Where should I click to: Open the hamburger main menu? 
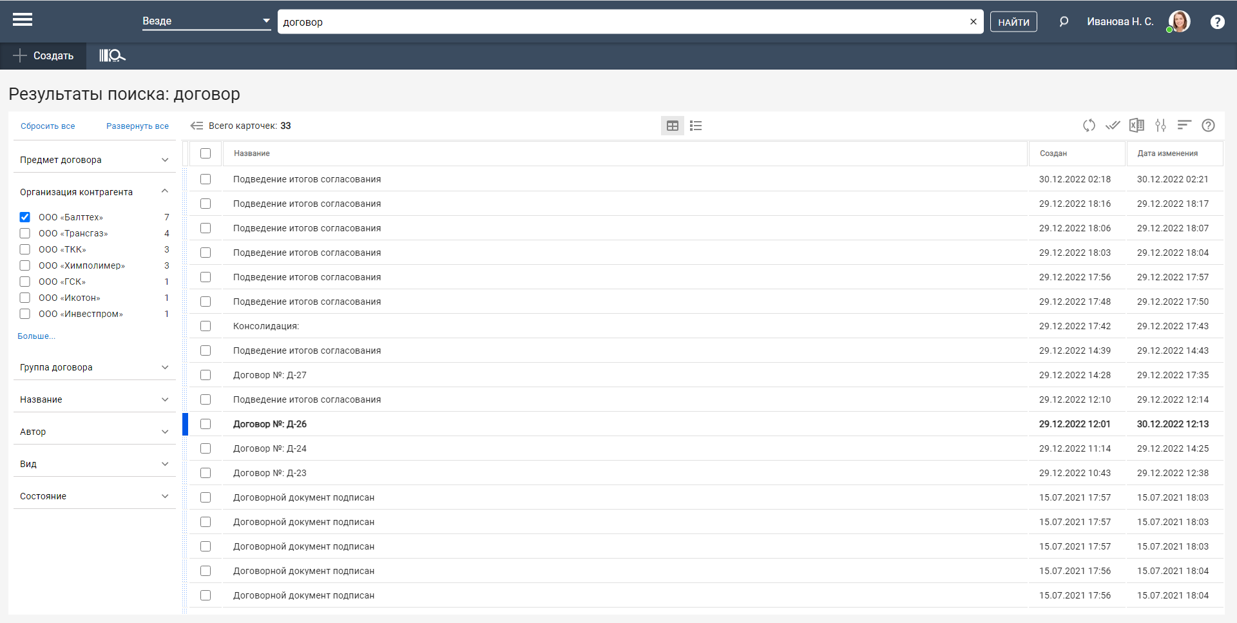pos(23,20)
